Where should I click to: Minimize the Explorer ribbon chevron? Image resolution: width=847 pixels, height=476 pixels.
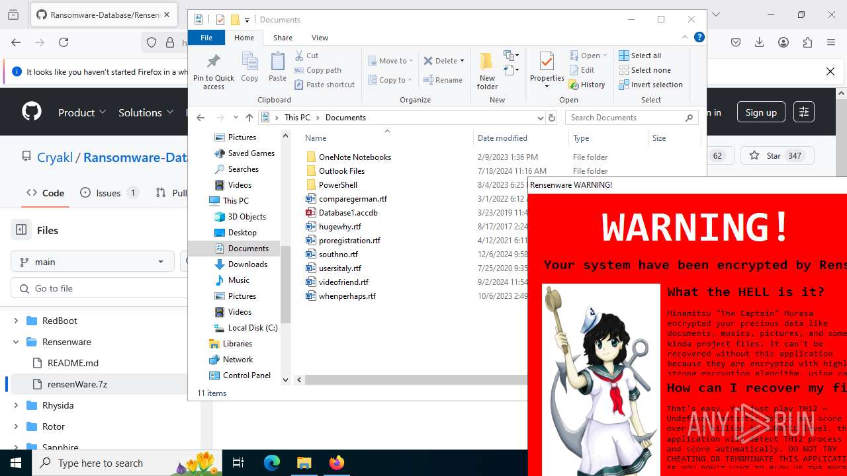pos(685,38)
